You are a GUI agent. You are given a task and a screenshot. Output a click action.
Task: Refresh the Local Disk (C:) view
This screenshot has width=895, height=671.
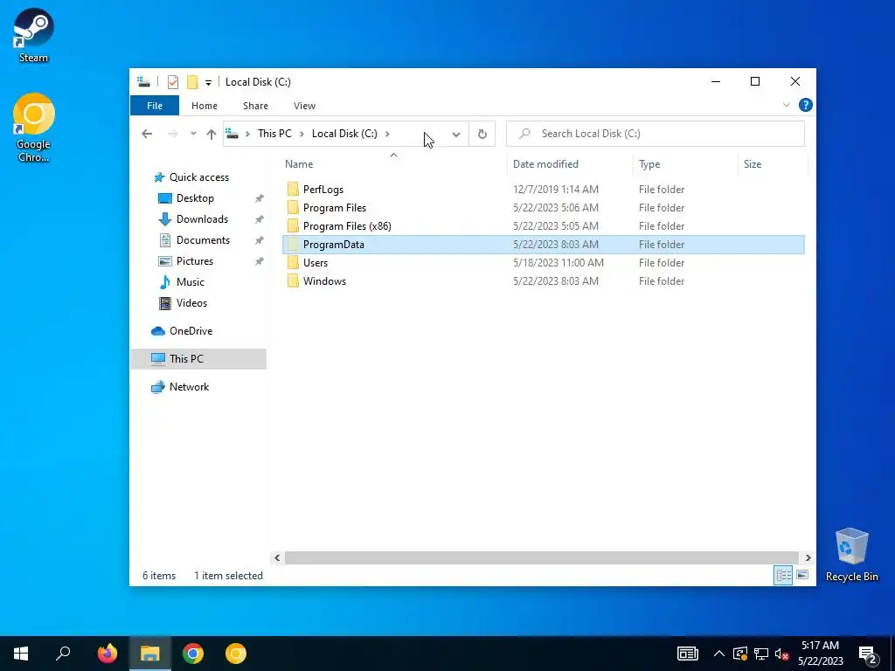(482, 134)
